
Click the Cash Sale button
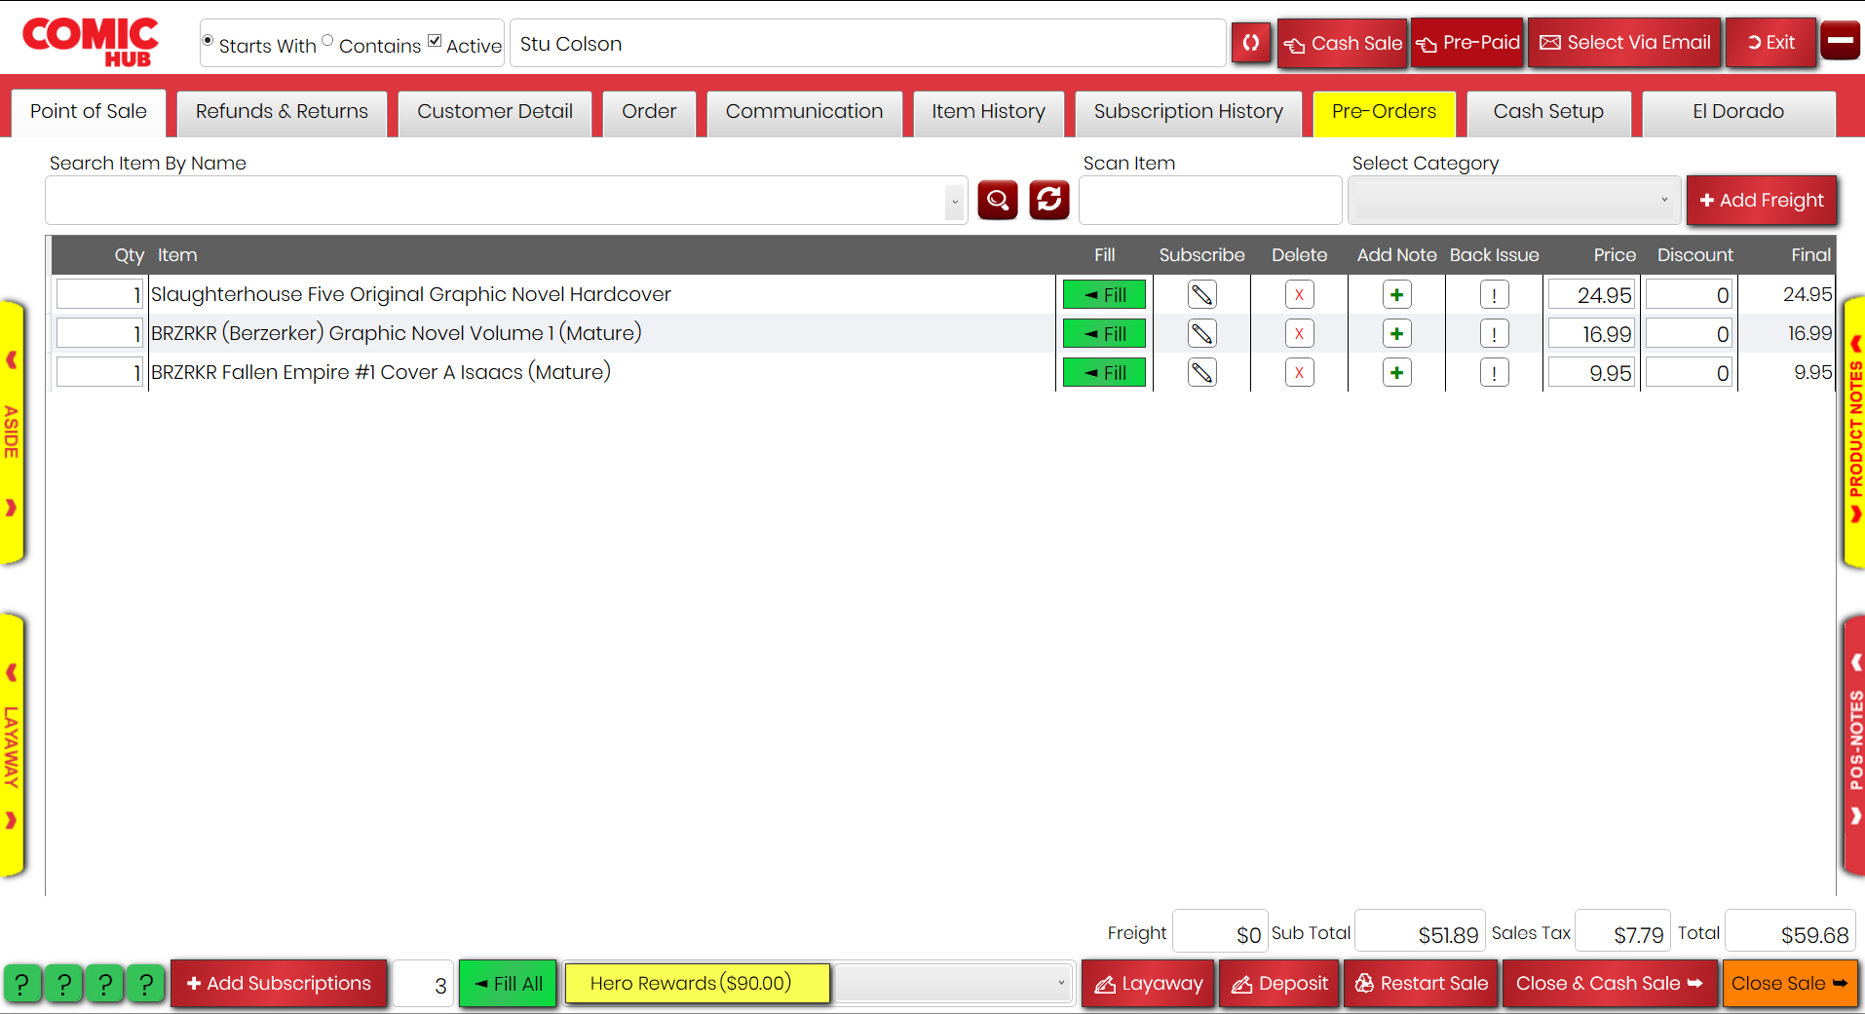(1342, 43)
